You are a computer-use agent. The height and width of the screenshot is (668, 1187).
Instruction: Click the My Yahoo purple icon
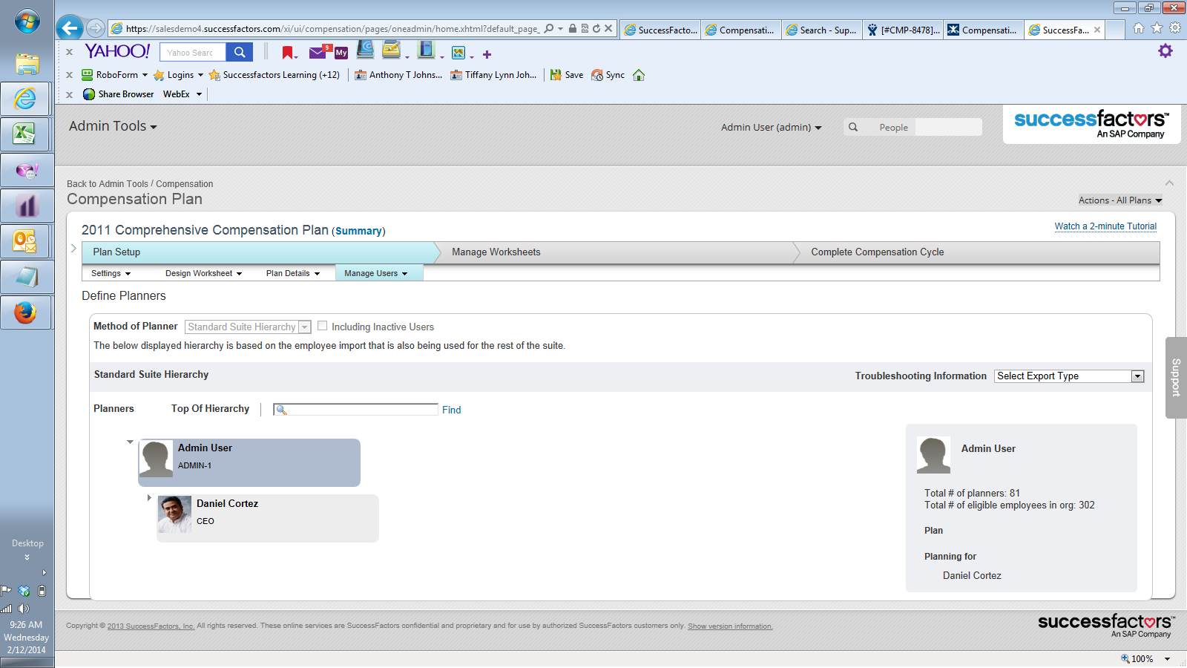tap(341, 53)
